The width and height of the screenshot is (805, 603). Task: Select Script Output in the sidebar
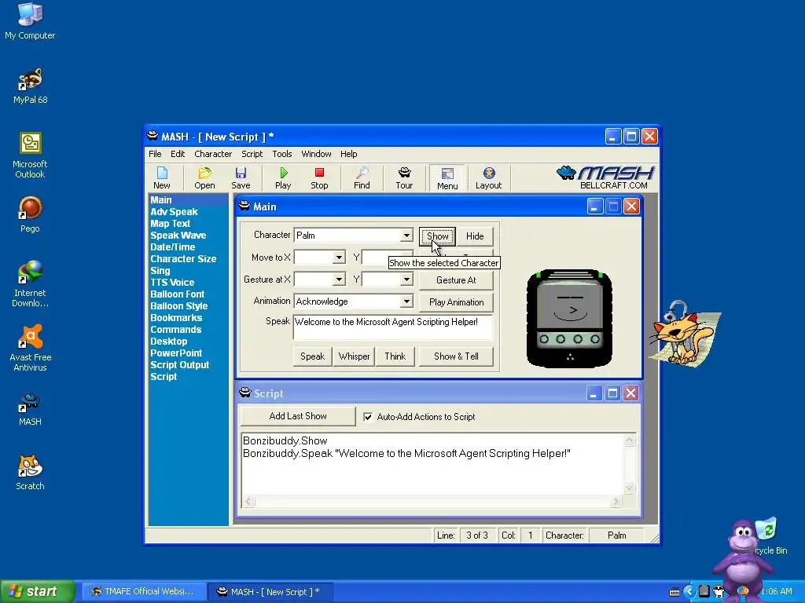pos(180,365)
